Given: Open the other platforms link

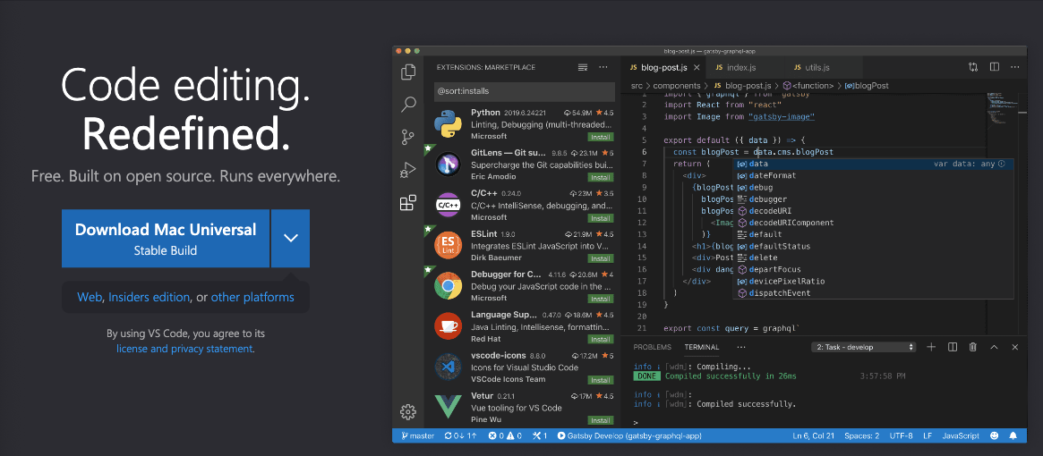Looking at the screenshot, I should (x=252, y=297).
